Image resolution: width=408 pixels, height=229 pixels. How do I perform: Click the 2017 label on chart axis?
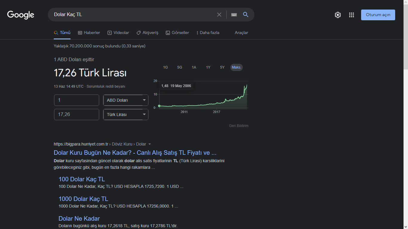(217, 112)
